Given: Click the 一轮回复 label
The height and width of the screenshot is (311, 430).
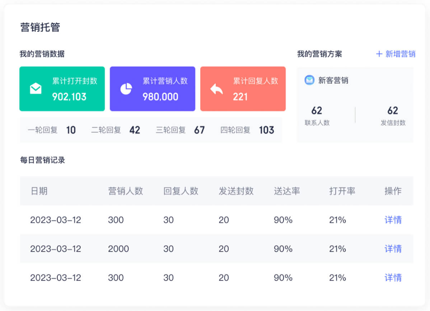Looking at the screenshot, I should pos(42,130).
